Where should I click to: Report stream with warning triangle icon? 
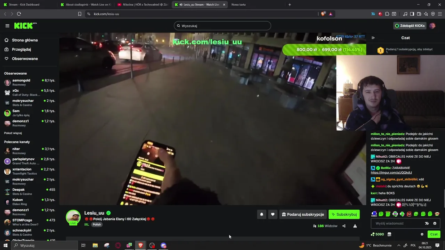tap(355, 226)
